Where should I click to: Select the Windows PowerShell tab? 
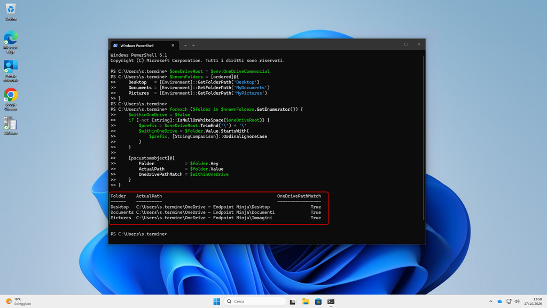(x=144, y=45)
